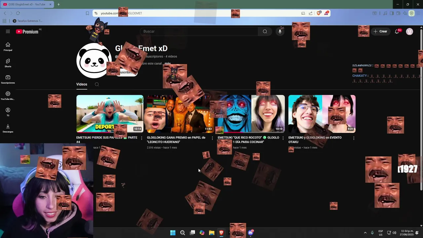The image size is (423, 238).
Task: Open the browser main menu
Action: click(418, 13)
